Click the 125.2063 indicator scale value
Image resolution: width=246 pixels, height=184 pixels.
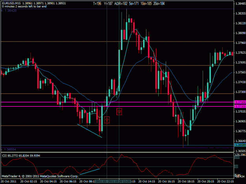pyautogui.click(x=240, y=155)
